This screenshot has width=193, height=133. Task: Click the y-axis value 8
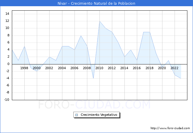click(8, 35)
